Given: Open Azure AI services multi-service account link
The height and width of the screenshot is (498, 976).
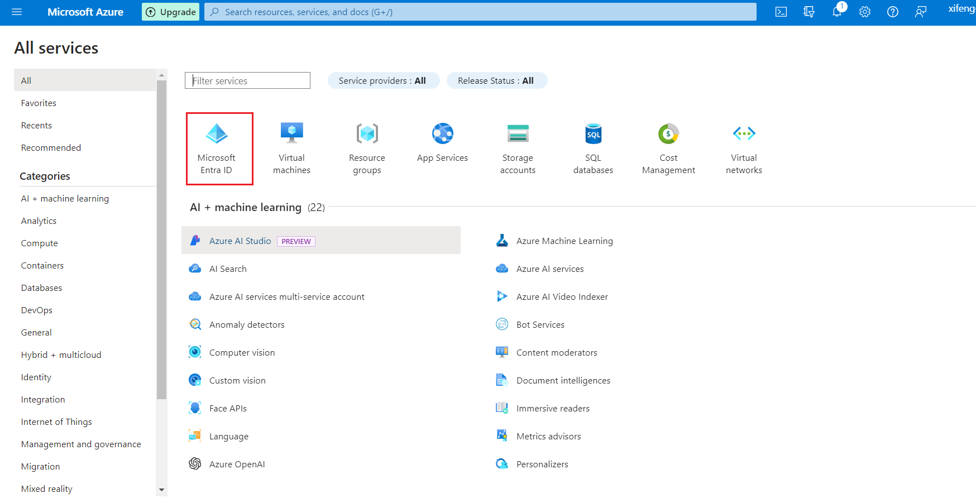Looking at the screenshot, I should tap(287, 296).
